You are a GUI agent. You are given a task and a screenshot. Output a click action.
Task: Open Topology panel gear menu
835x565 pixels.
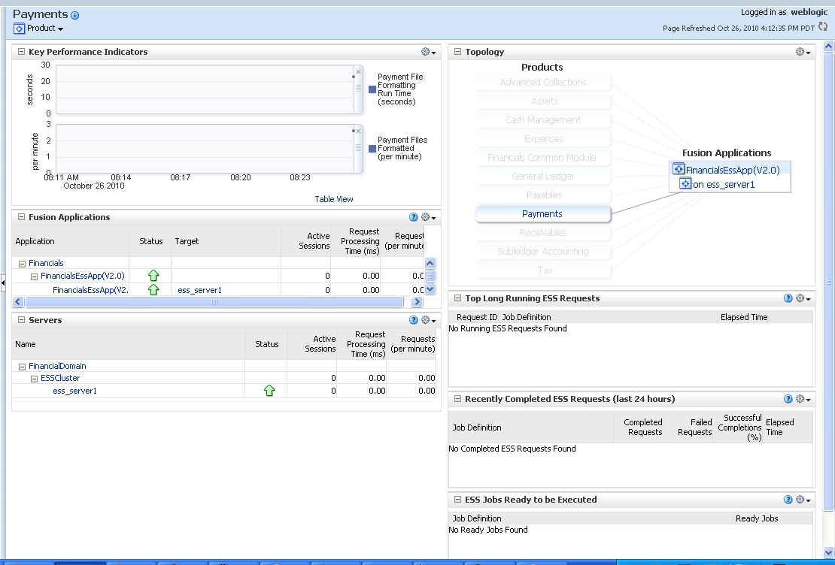(x=803, y=52)
